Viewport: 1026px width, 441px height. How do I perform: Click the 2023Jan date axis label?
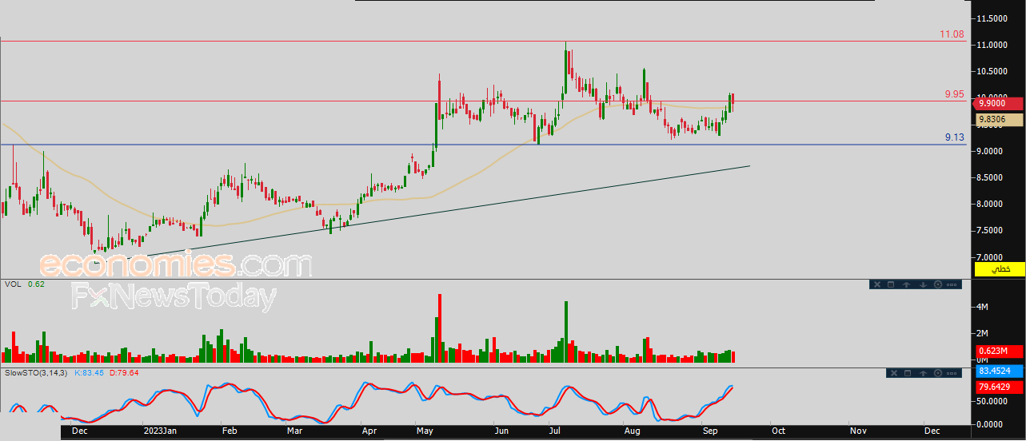159,431
